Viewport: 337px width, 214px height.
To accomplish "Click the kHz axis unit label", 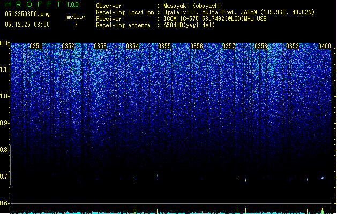I will 5,43.
